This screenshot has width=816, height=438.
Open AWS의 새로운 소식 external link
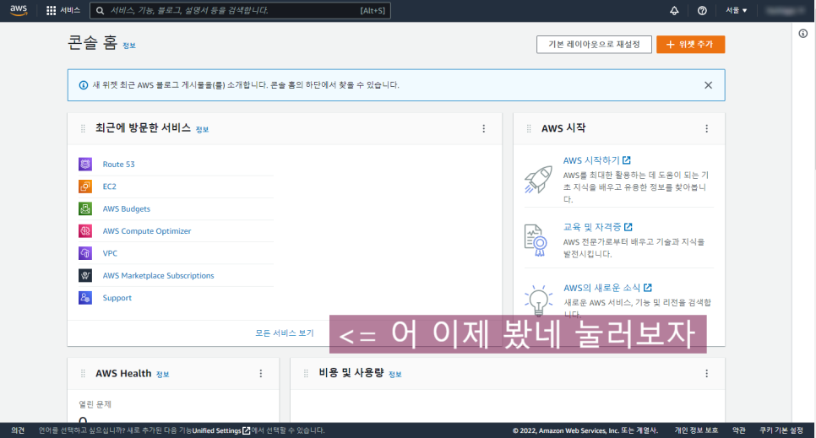click(x=607, y=288)
